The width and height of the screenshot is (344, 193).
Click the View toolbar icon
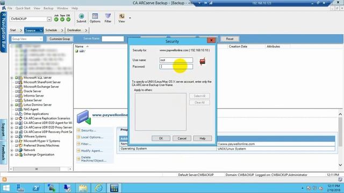click(121, 18)
